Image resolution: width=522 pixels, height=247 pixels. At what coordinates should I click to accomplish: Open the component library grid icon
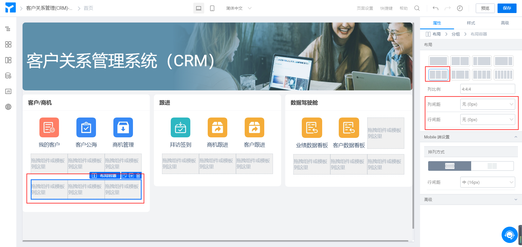pyautogui.click(x=8, y=45)
